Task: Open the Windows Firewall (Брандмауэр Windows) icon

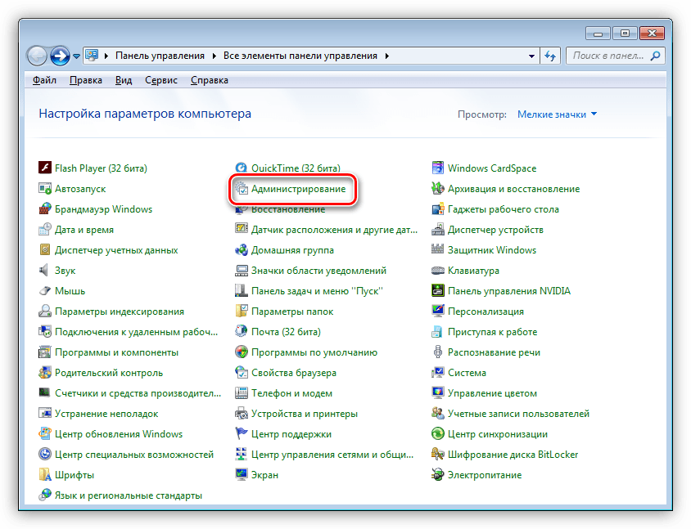Action: click(46, 209)
